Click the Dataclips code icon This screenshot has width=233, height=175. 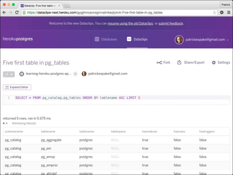pyautogui.click(x=129, y=39)
